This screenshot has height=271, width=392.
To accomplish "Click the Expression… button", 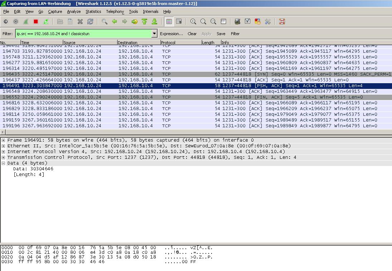I will [171, 34].
